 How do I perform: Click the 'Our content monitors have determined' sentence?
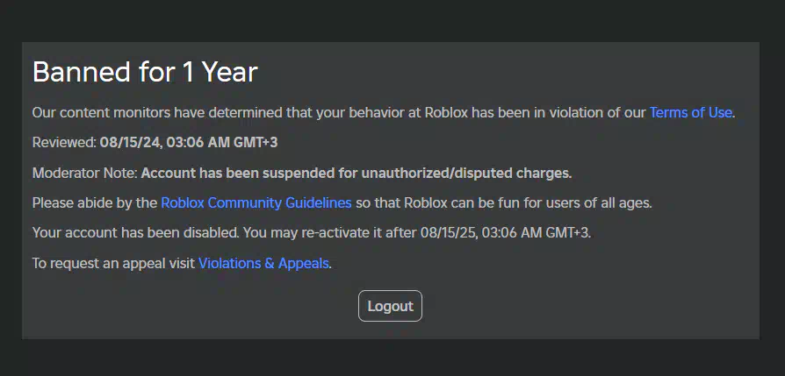[x=157, y=112]
